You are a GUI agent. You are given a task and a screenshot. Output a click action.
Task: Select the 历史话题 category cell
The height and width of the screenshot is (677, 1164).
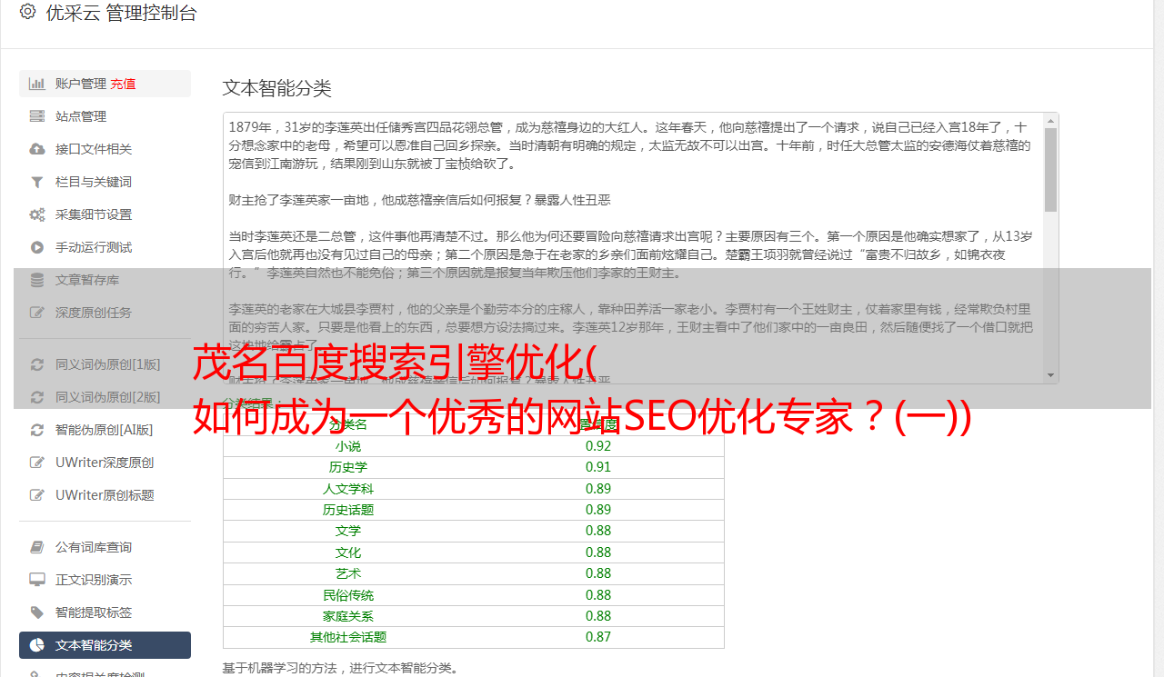(x=348, y=510)
